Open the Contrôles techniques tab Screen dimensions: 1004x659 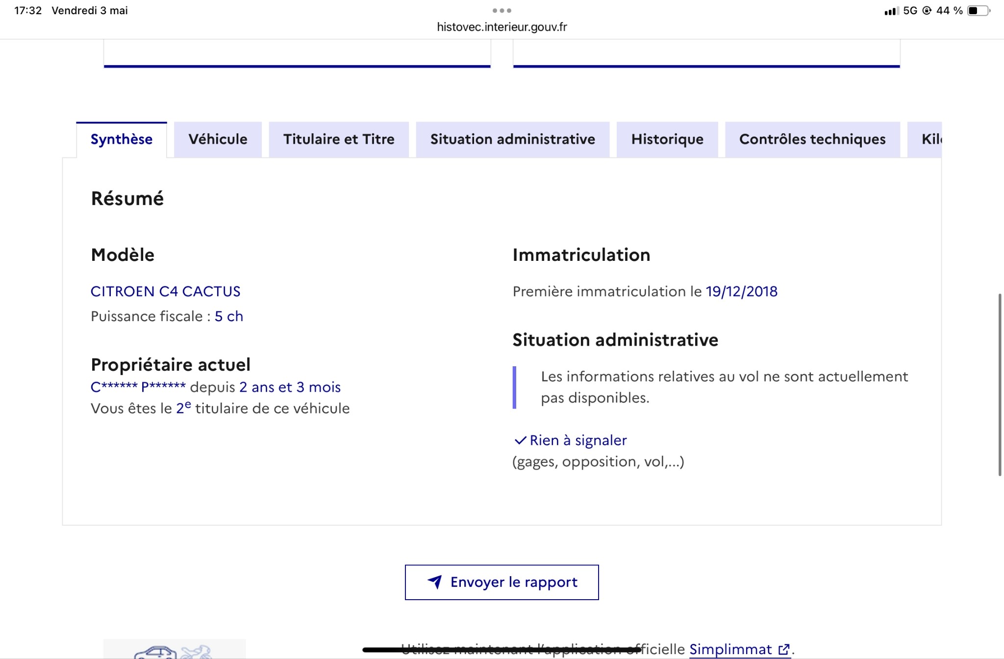812,140
